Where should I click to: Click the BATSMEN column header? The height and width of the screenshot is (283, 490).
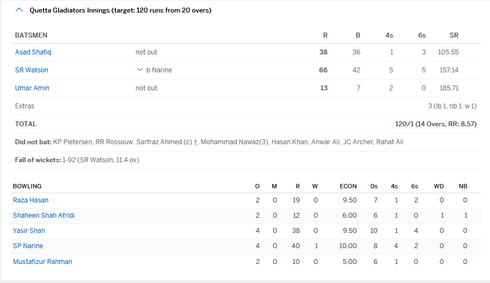point(31,35)
